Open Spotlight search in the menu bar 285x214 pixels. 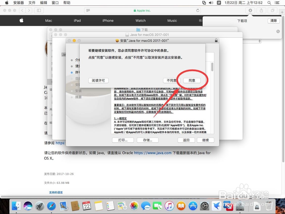coord(269,3)
